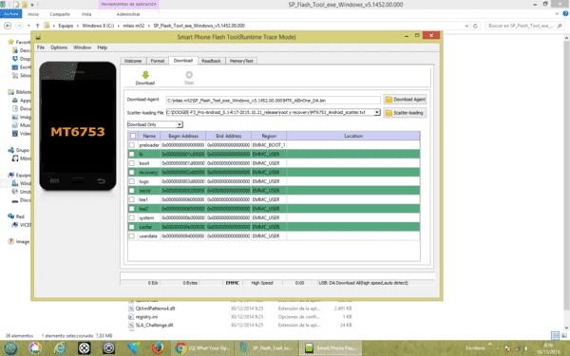Select the QtXmlPatterns4.dll file in Explorer
The image size is (570, 356).
pos(155,309)
